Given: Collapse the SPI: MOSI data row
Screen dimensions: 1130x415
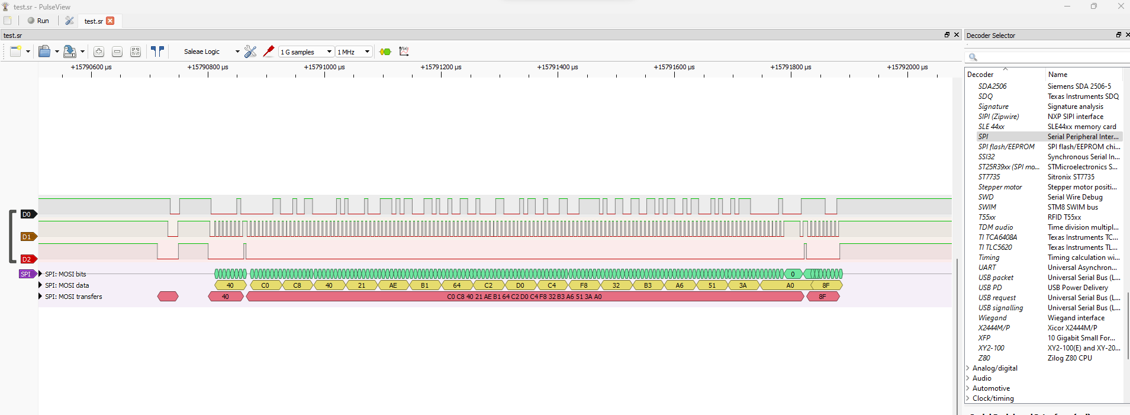Looking at the screenshot, I should (40, 285).
